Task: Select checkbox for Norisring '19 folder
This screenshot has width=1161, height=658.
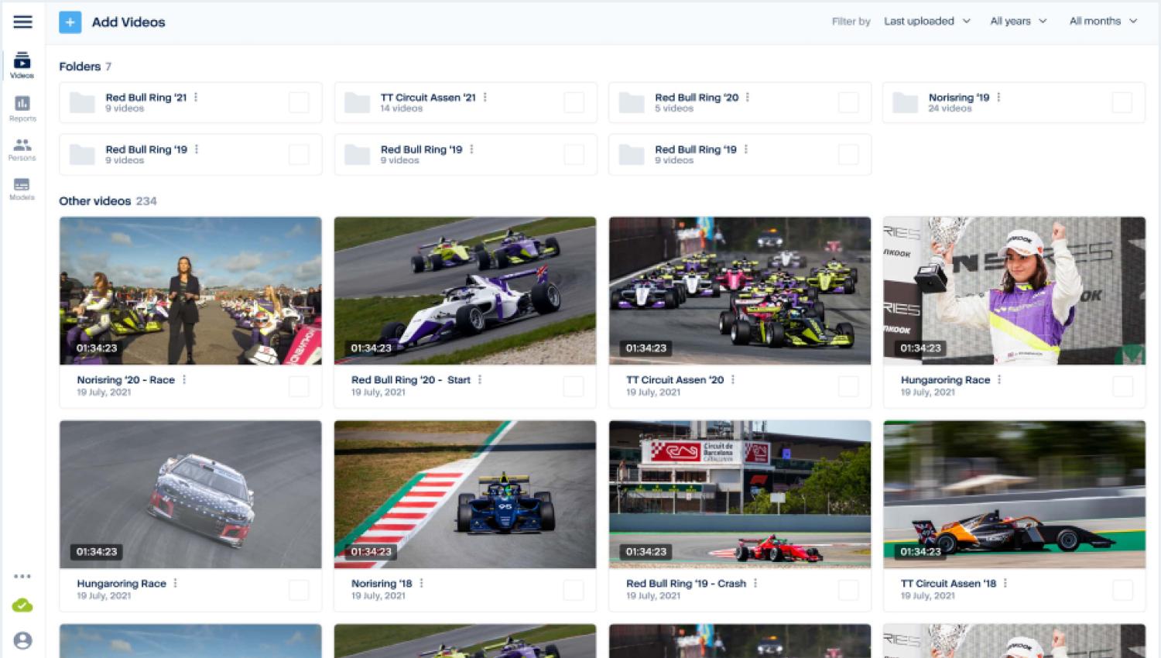Action: click(1122, 102)
